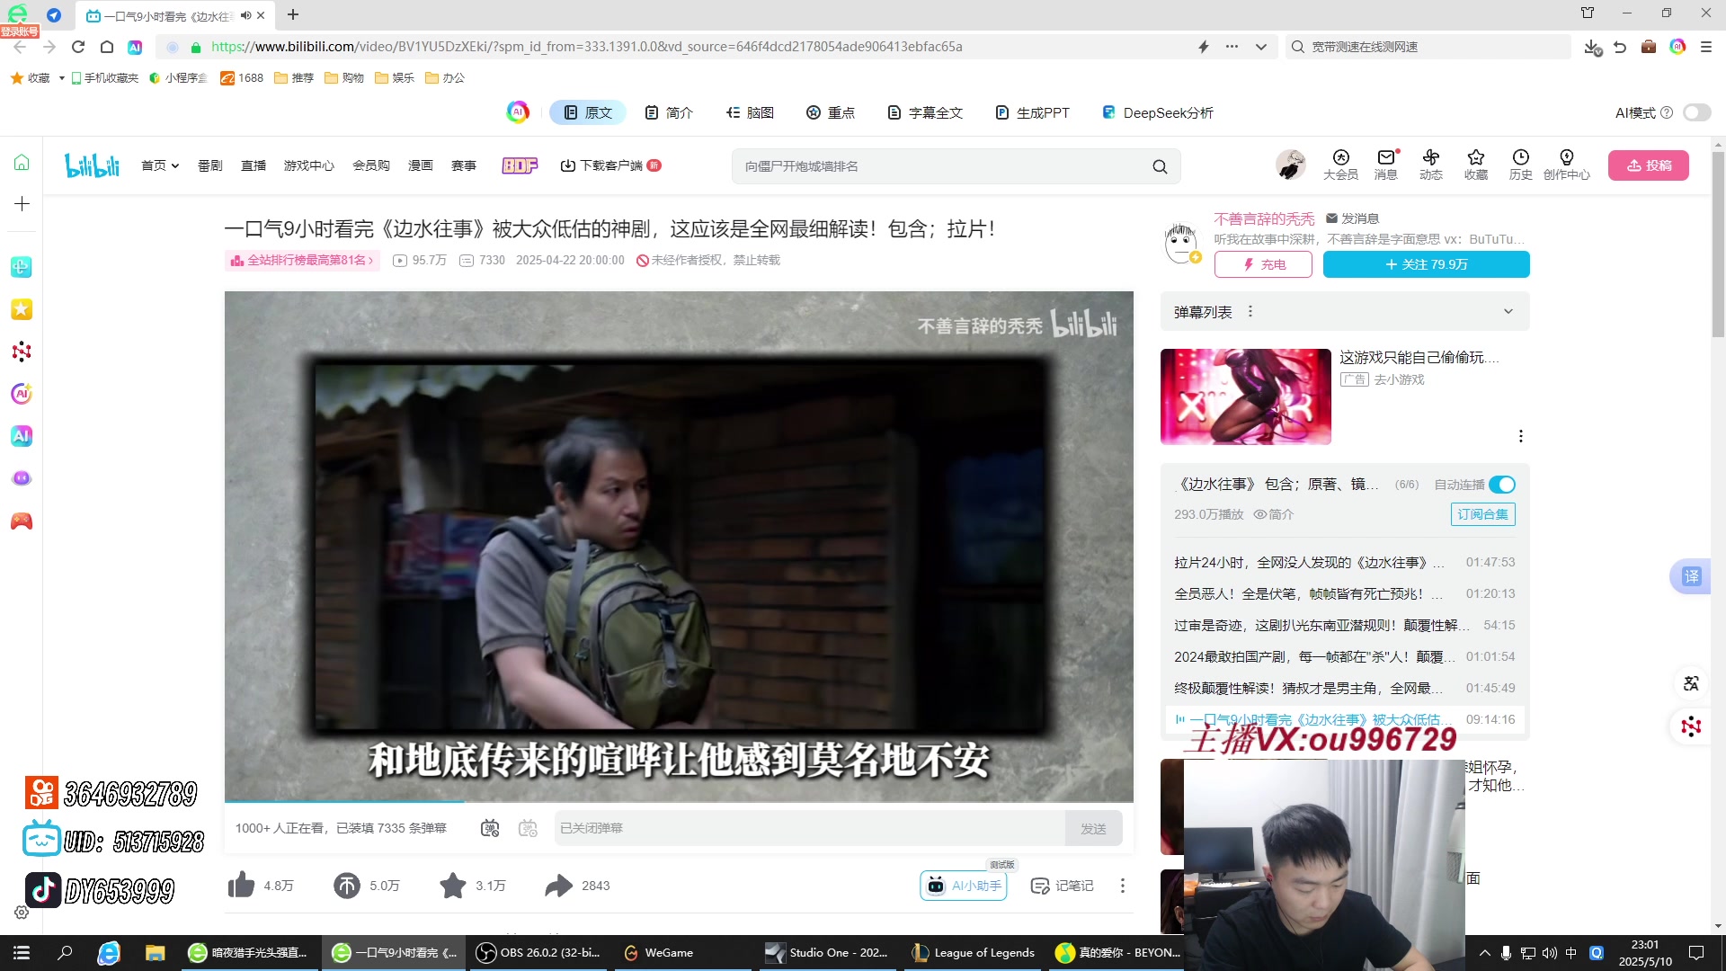The width and height of the screenshot is (1726, 971).
Task: Show hidden system tray icons
Action: click(x=1484, y=953)
